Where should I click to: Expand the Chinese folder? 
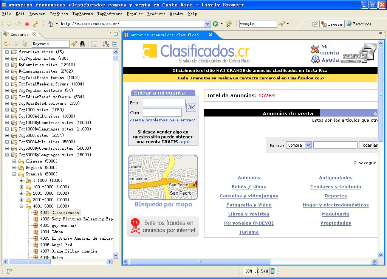tap(14, 161)
